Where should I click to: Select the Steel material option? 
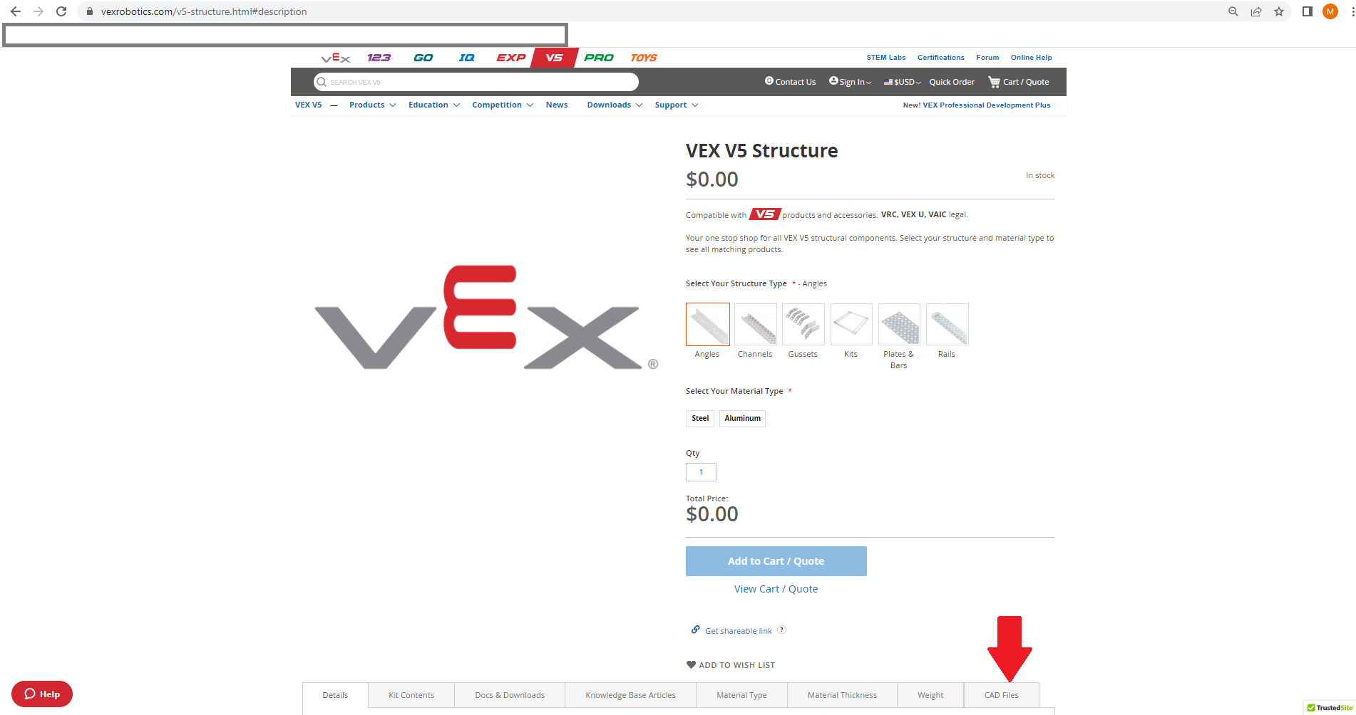coord(700,418)
